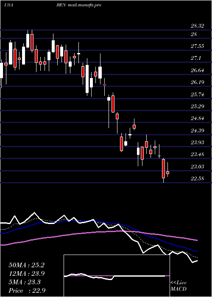
Task: Click the 26.64 price axis label
Action: [x=197, y=70]
